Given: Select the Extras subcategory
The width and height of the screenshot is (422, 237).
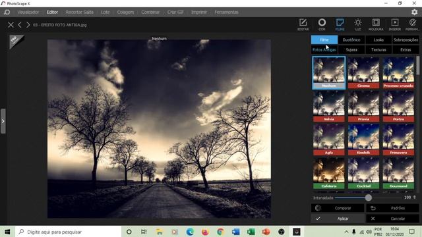Looking at the screenshot, I should click(406, 50).
